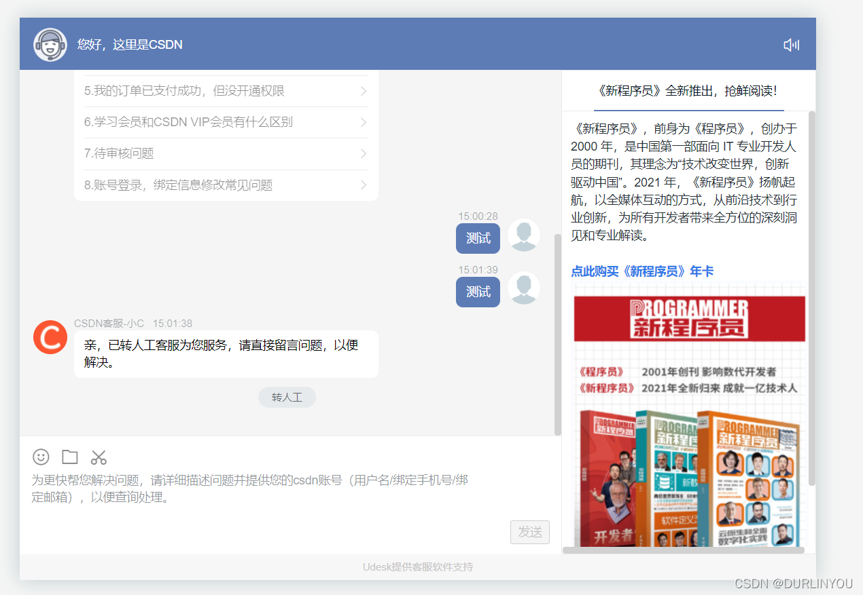Viewport: 863px width, 595px height.
Task: Mute sound with the speaker icon
Action: click(x=791, y=45)
